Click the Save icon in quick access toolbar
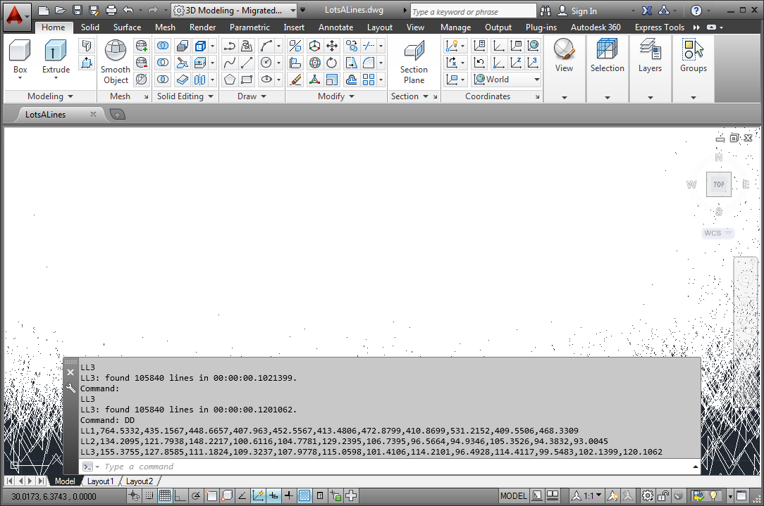This screenshot has height=506, width=764. coord(78,11)
